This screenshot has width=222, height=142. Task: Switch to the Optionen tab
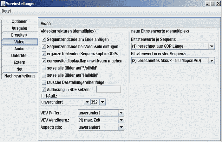pyautogui.click(x=19, y=21)
